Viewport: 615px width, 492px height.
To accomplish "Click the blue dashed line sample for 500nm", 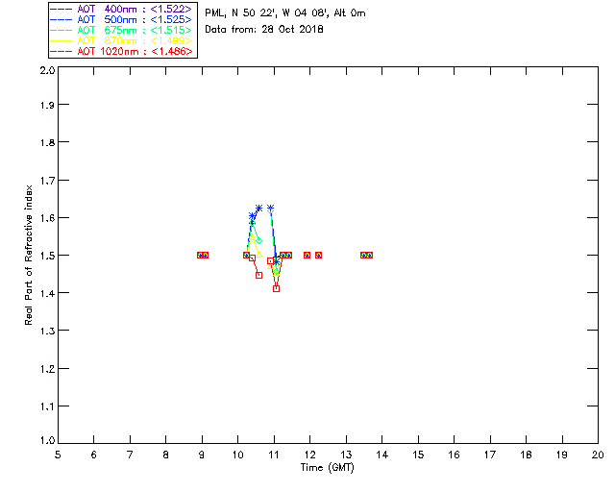I will click(61, 19).
